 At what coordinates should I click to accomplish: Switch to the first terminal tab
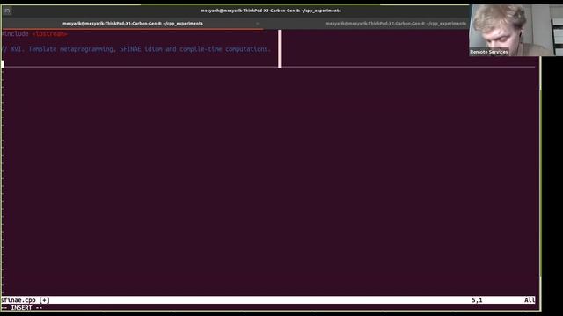133,24
